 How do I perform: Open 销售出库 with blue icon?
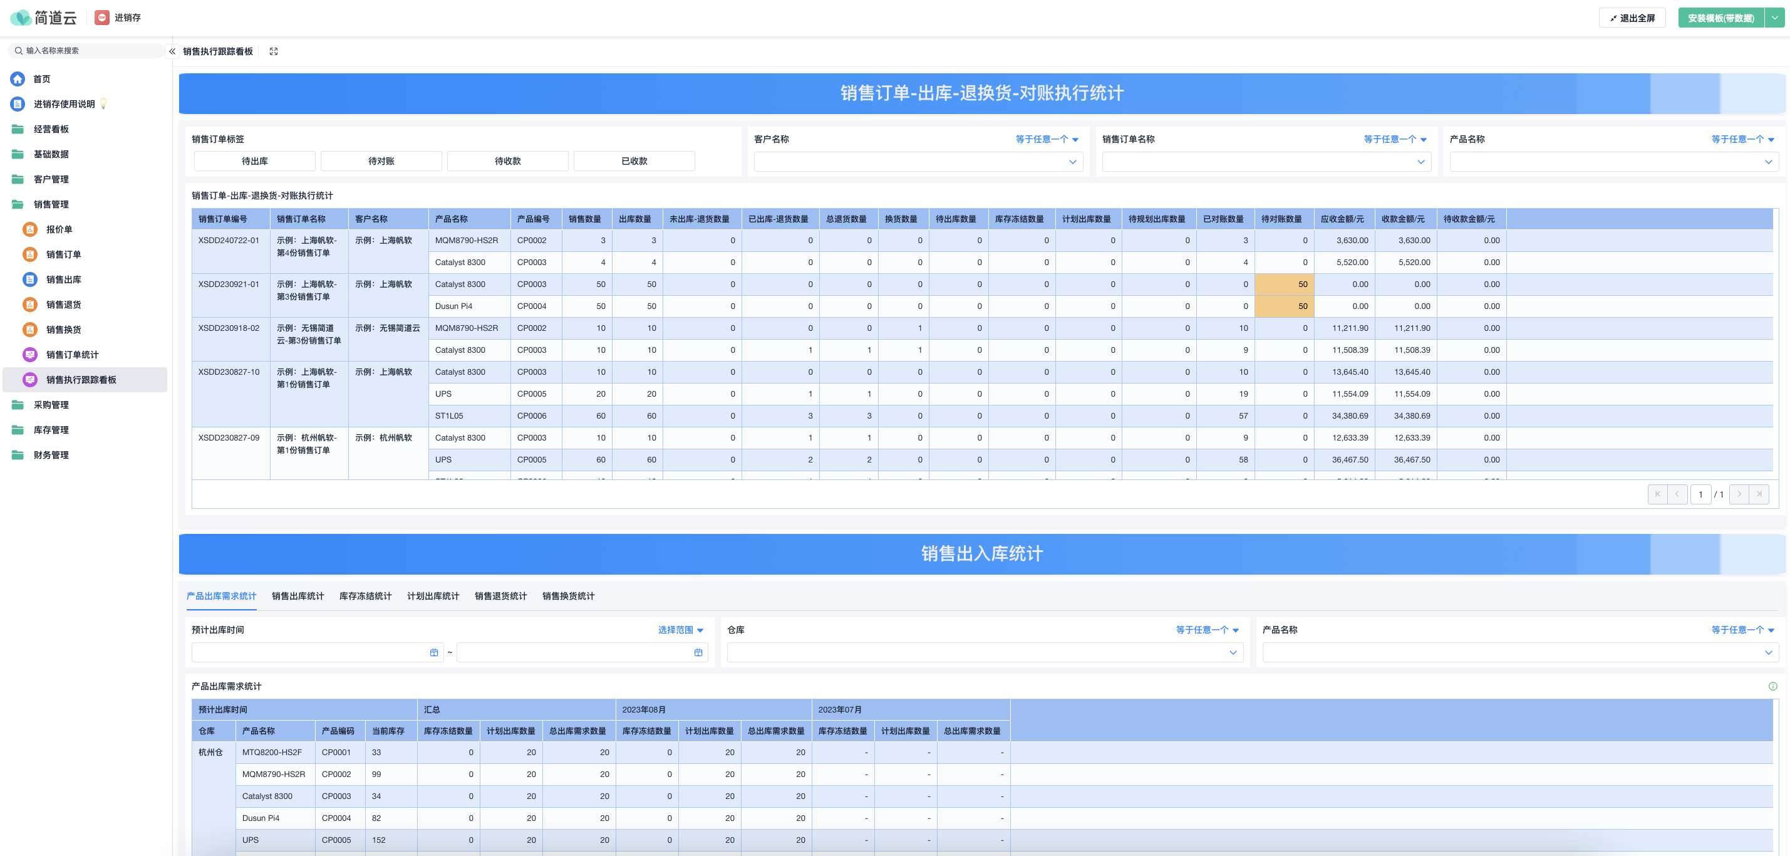coord(63,279)
